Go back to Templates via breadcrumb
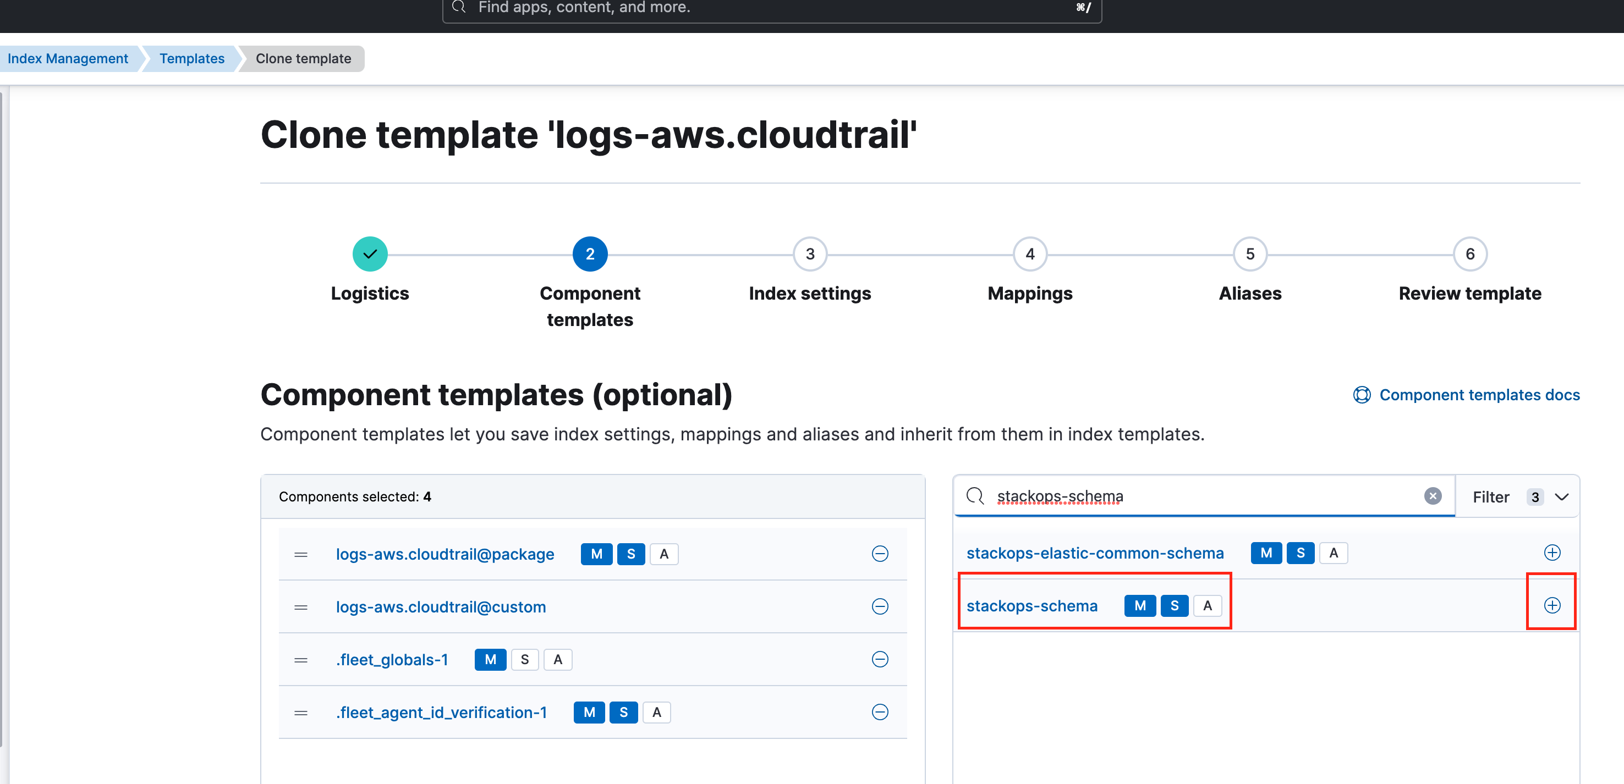The height and width of the screenshot is (784, 1624). click(x=191, y=58)
